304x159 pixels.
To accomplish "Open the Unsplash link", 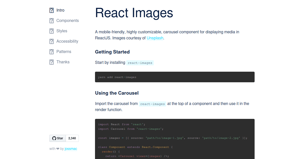I will 155,38.
